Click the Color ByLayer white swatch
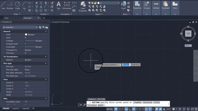198x111 pixels. [x=26, y=35]
